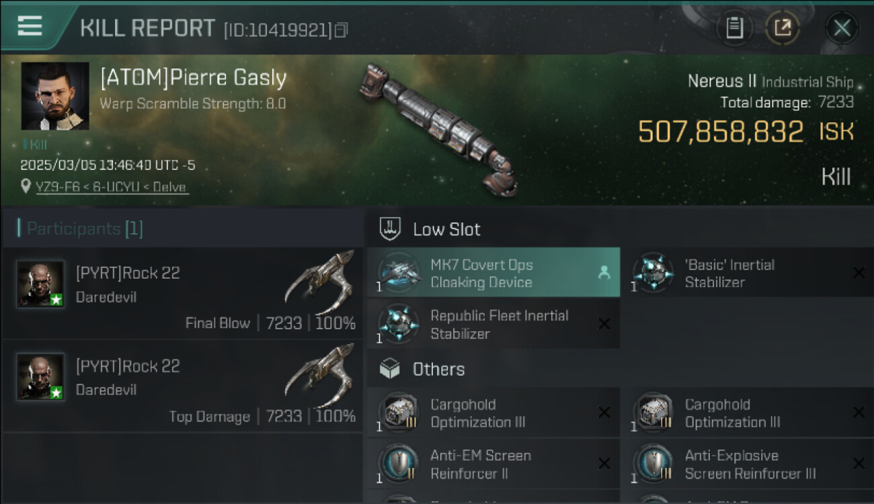Click the Anti-EM Screen Reinforcer II icon

(x=399, y=464)
